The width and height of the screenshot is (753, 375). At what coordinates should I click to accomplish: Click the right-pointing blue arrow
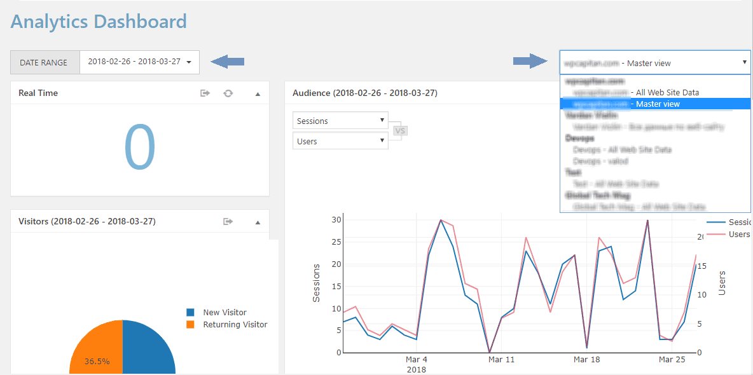[x=530, y=61]
